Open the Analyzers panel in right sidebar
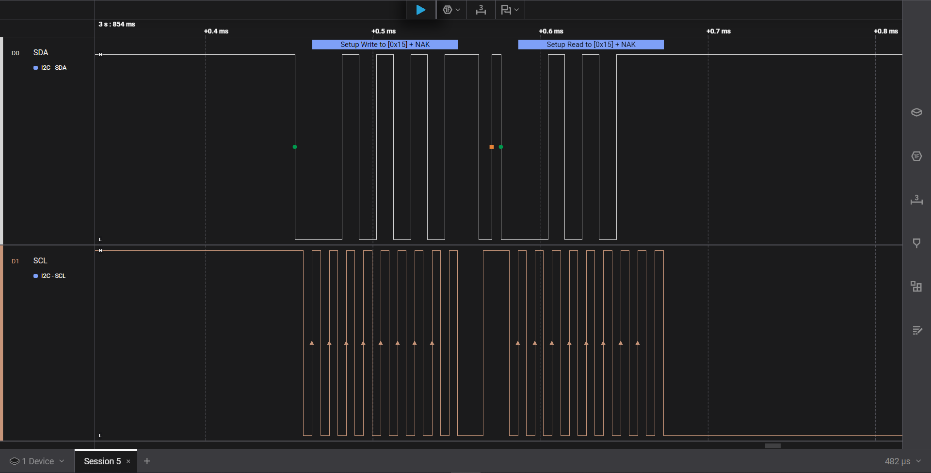This screenshot has width=931, height=473. coord(916,156)
